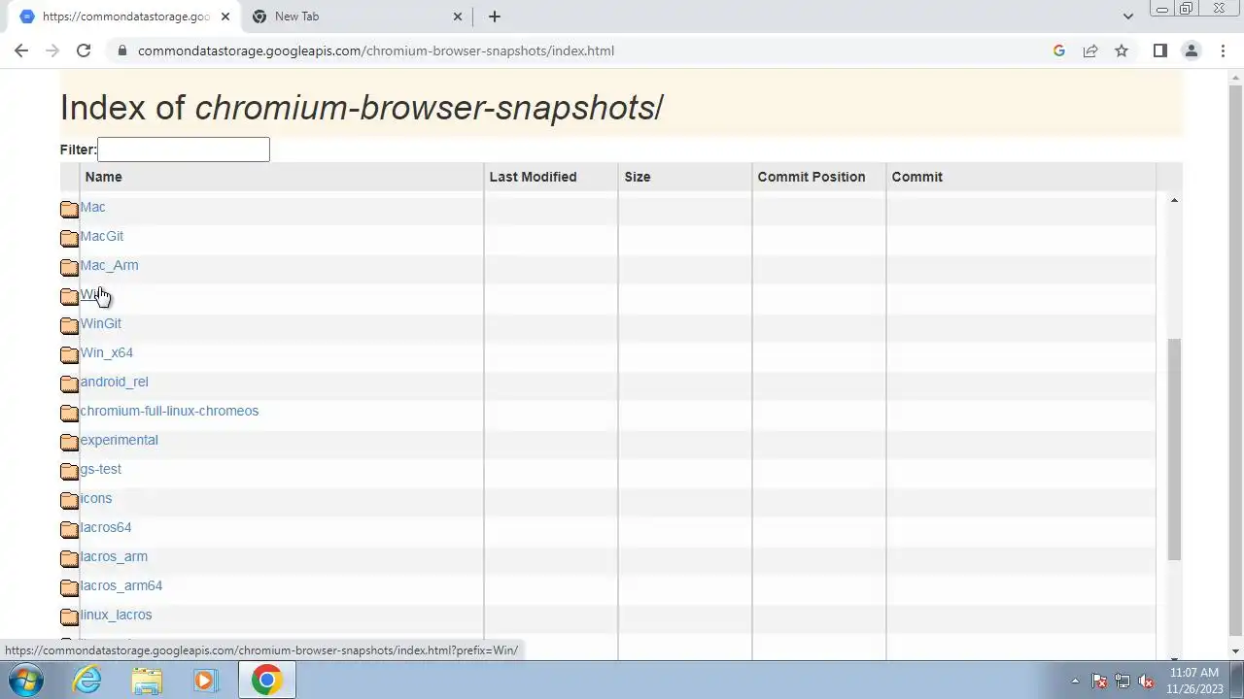Click the folder icon beside experimental
This screenshot has width=1244, height=699.
click(69, 442)
